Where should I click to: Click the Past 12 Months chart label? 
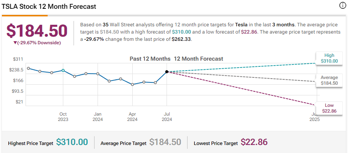point(150,59)
